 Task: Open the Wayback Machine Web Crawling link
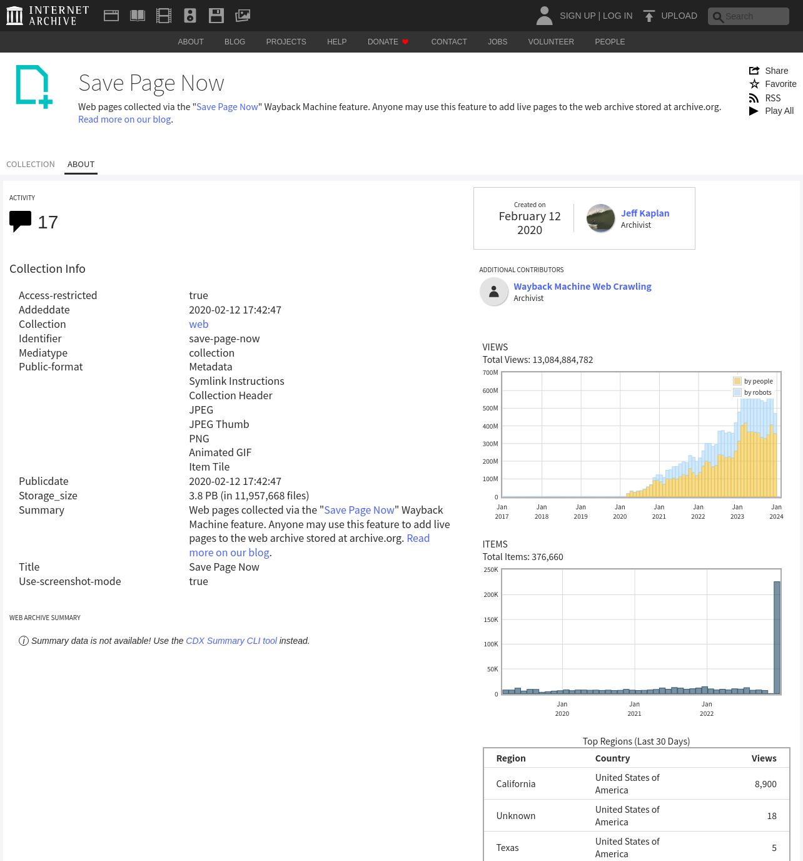click(x=582, y=287)
